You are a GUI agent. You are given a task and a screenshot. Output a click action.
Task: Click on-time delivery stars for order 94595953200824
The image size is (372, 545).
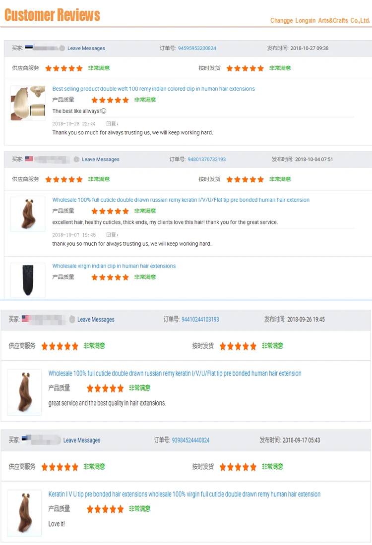pos(245,68)
